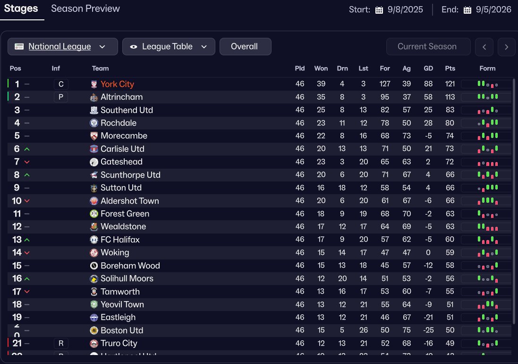
Task: Click the Rochdale club crest icon
Action: click(94, 123)
